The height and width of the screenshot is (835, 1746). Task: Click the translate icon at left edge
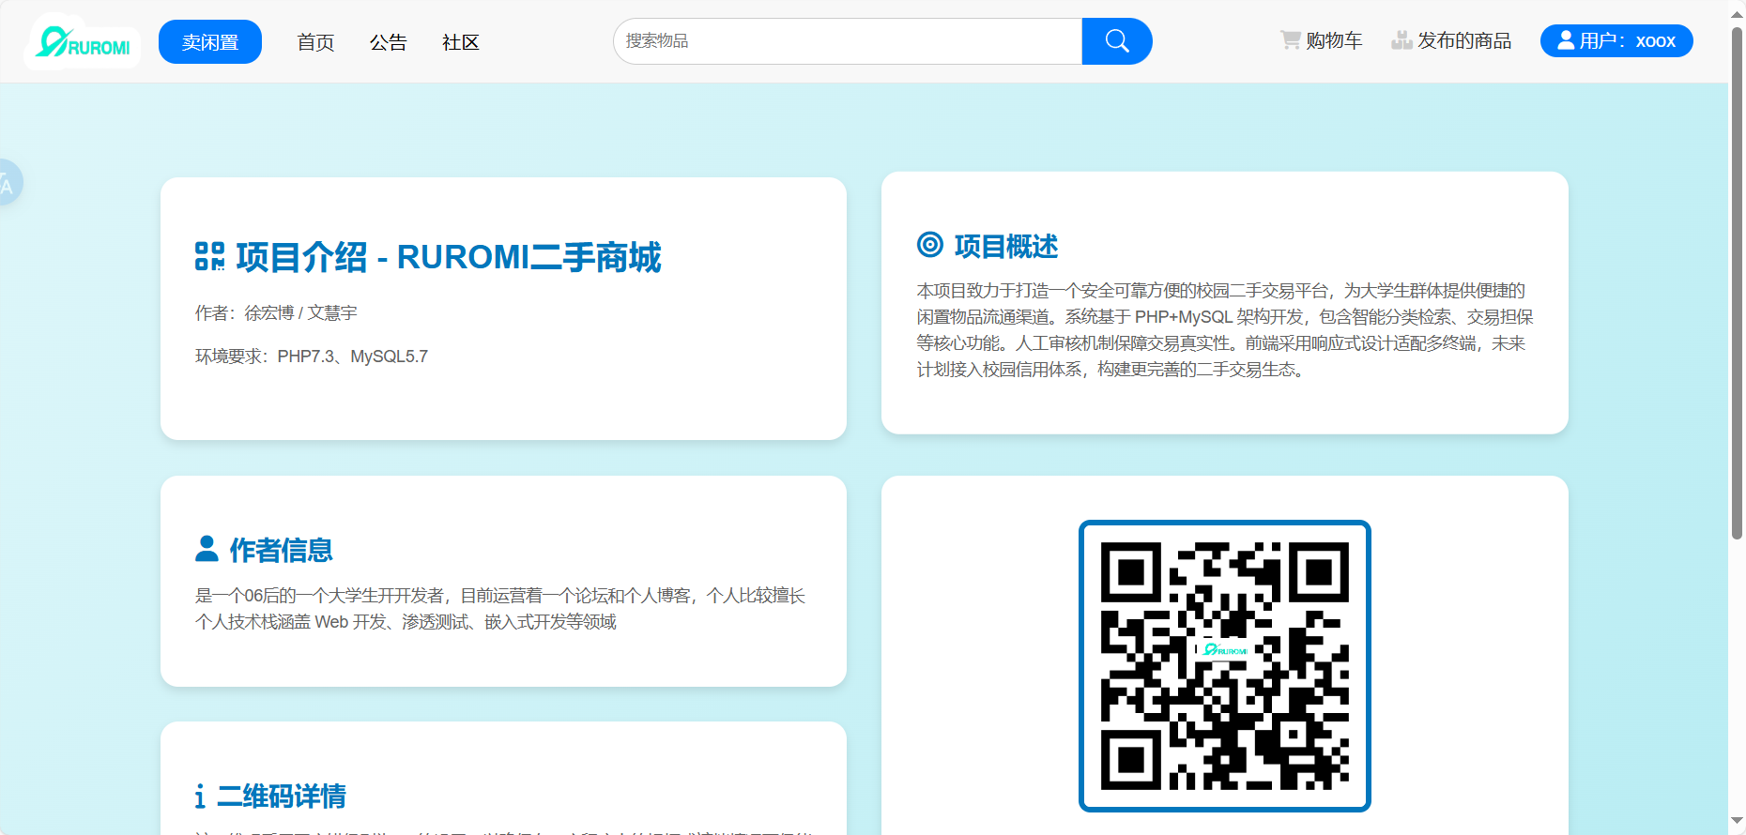(8, 182)
